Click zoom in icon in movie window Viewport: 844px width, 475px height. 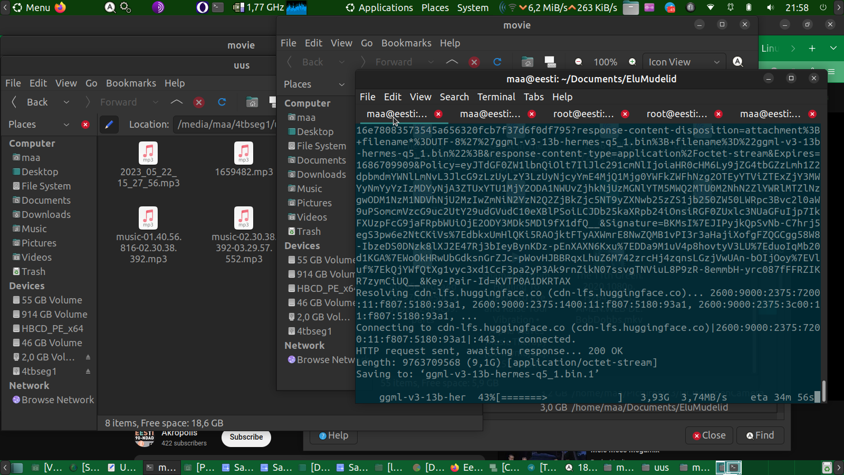pyautogui.click(x=632, y=62)
